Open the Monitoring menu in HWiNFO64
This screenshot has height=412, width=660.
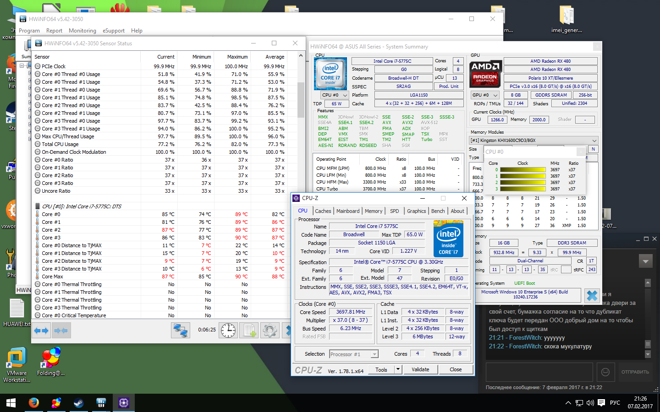82,31
